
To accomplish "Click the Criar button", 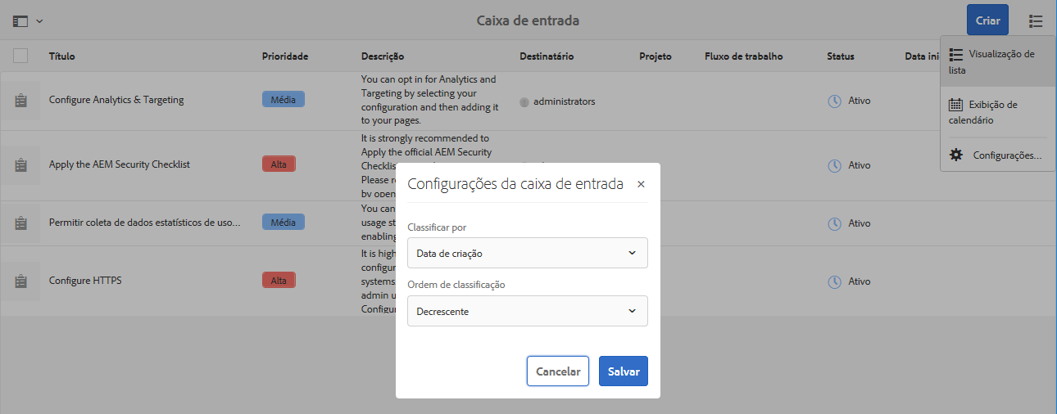I will 987,20.
